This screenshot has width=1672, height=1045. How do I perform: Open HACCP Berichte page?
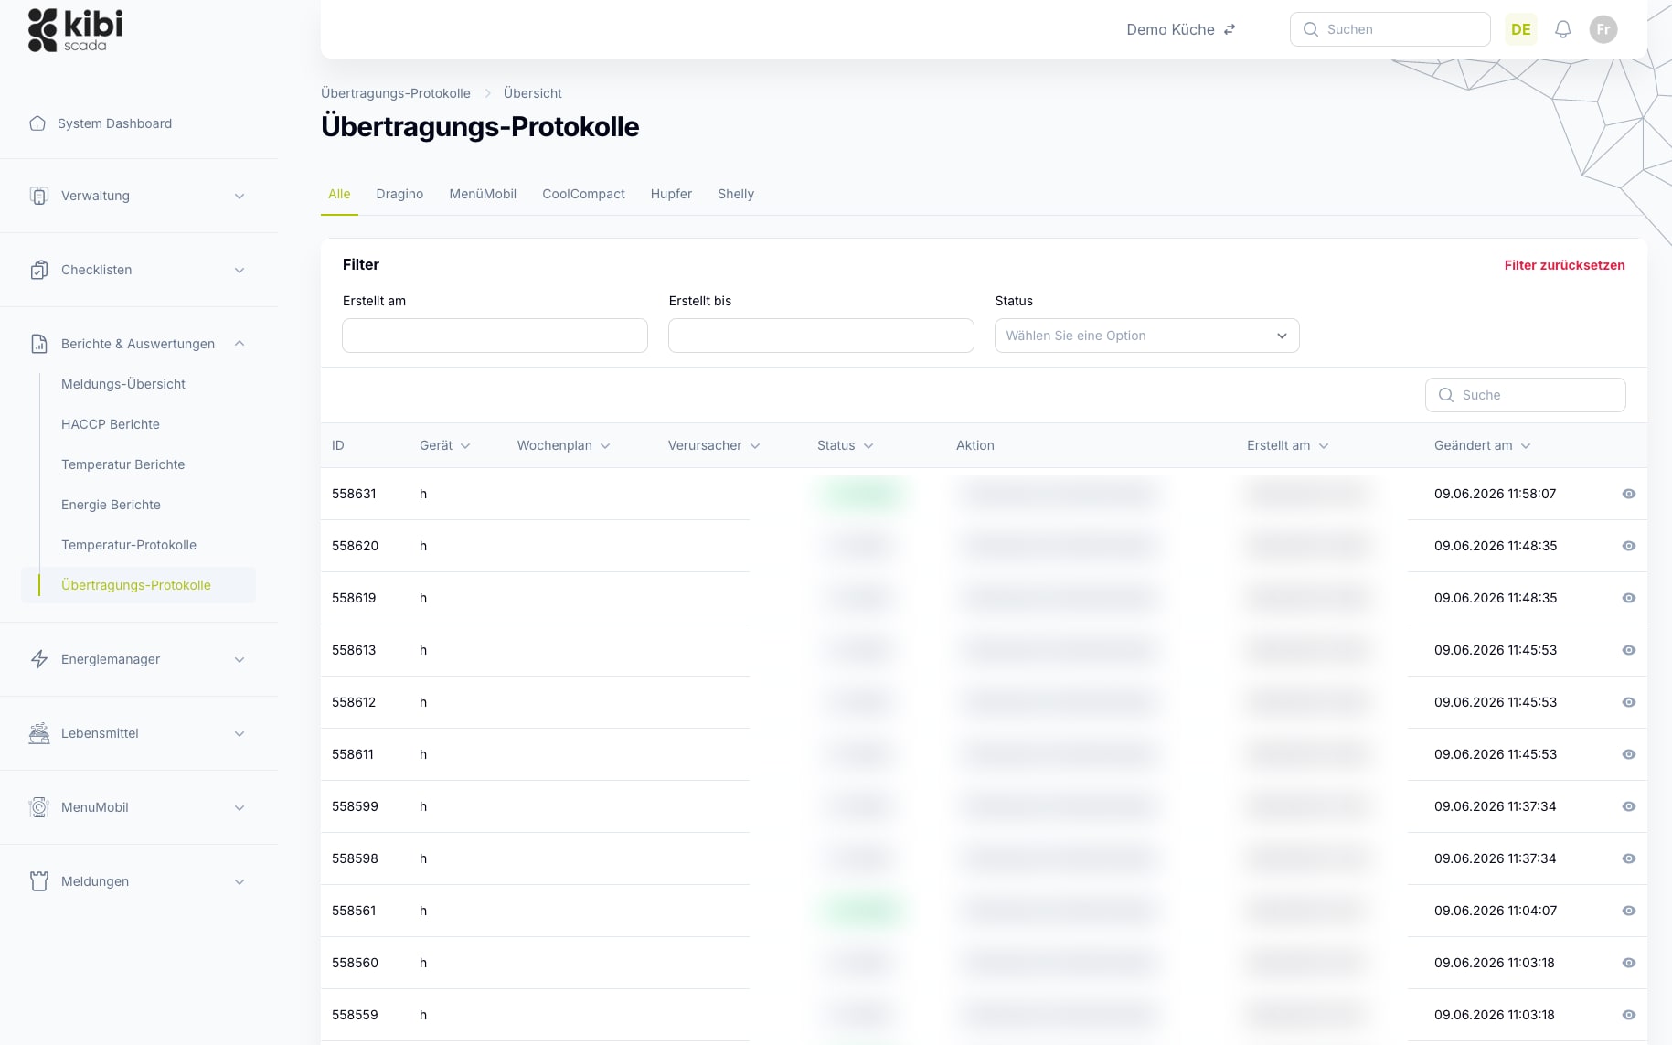tap(111, 424)
